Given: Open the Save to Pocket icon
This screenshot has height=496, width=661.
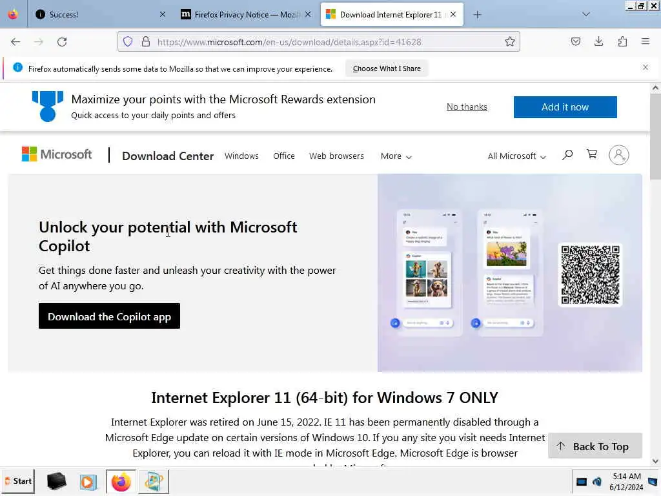Looking at the screenshot, I should [575, 41].
